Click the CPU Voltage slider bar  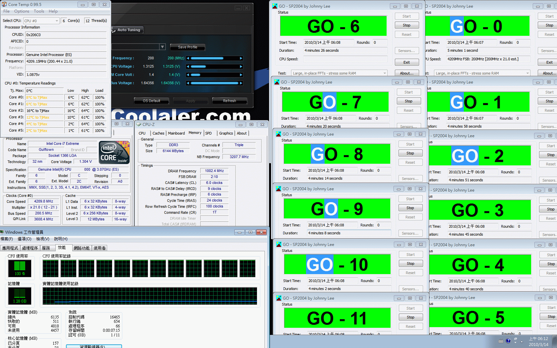pyautogui.click(x=215, y=67)
